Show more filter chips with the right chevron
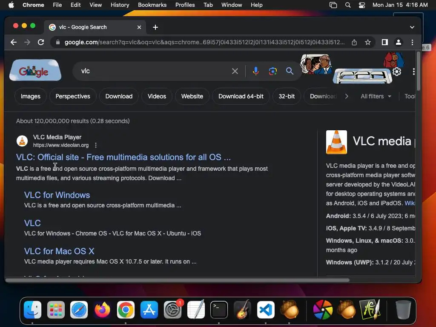The width and height of the screenshot is (436, 327). pos(347,97)
